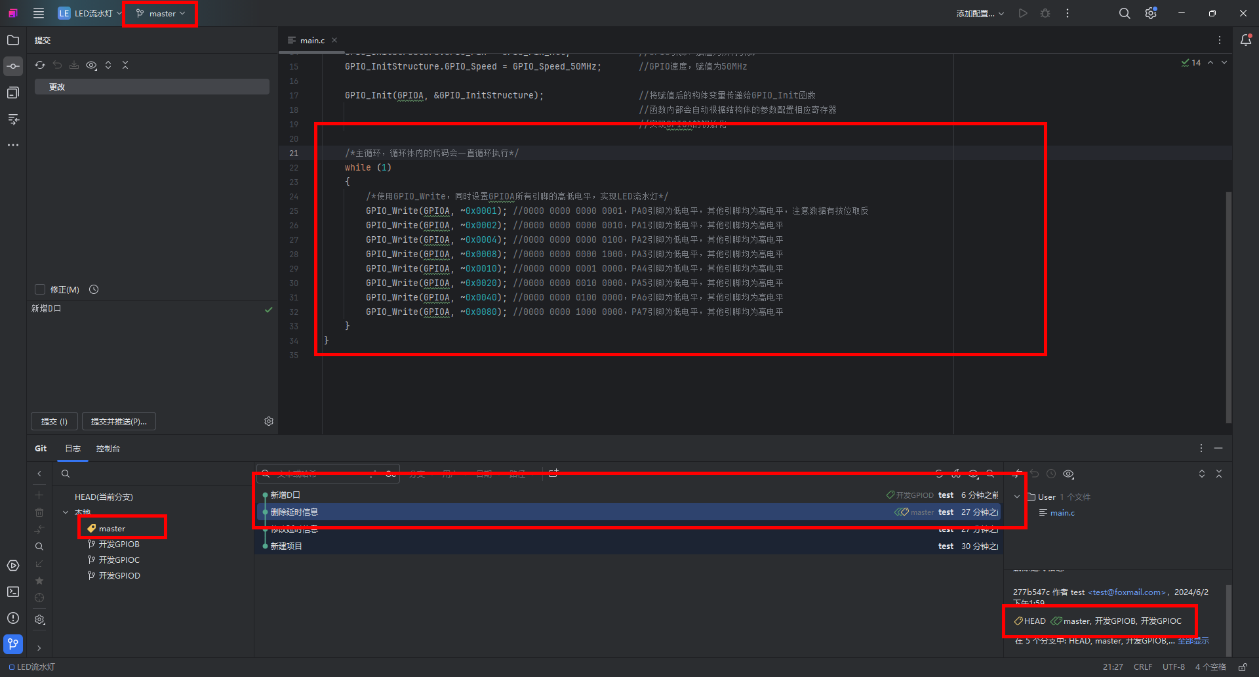Click the 提交 commit button
The width and height of the screenshot is (1259, 677).
click(54, 421)
